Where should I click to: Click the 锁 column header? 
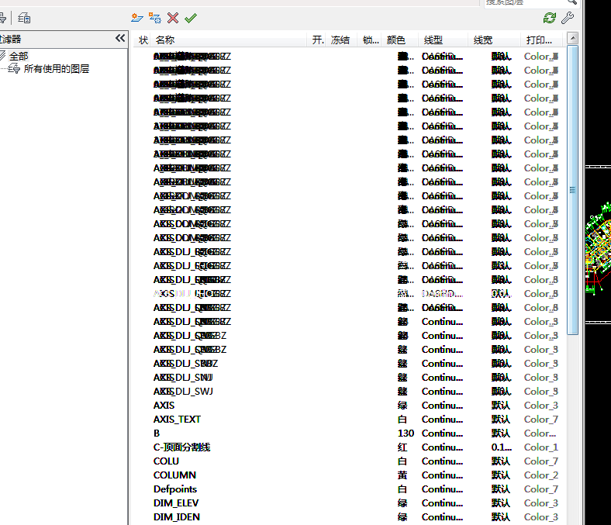click(x=370, y=40)
